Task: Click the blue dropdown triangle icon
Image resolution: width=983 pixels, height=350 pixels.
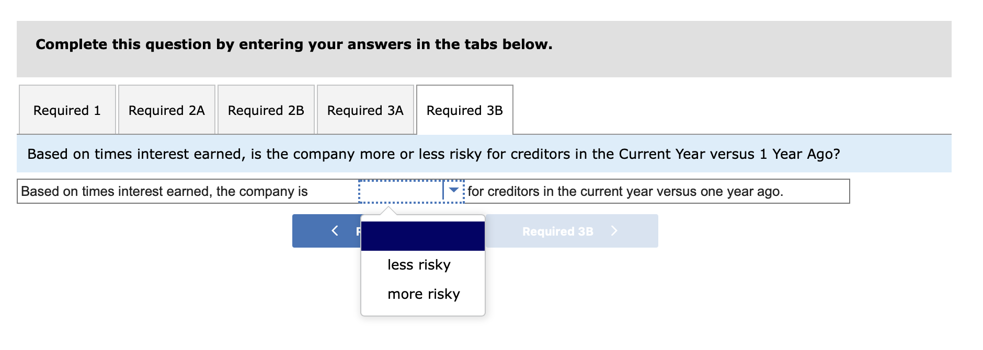Action: pyautogui.click(x=452, y=191)
